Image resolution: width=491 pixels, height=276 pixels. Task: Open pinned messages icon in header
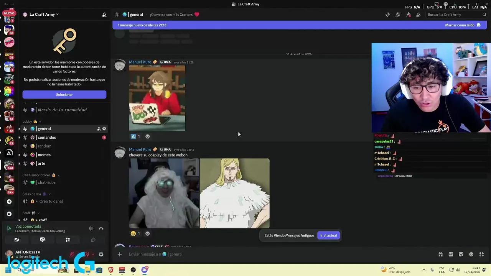click(x=408, y=15)
